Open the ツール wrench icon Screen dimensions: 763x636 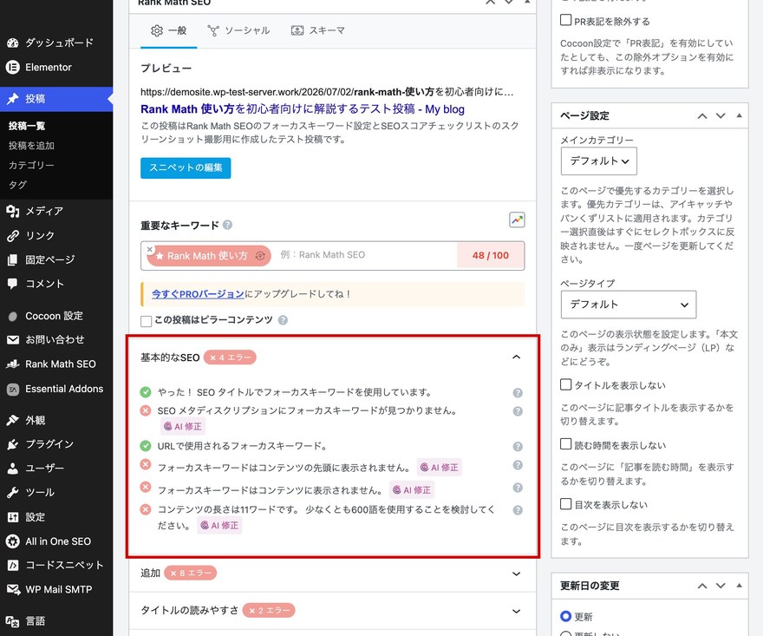13,492
